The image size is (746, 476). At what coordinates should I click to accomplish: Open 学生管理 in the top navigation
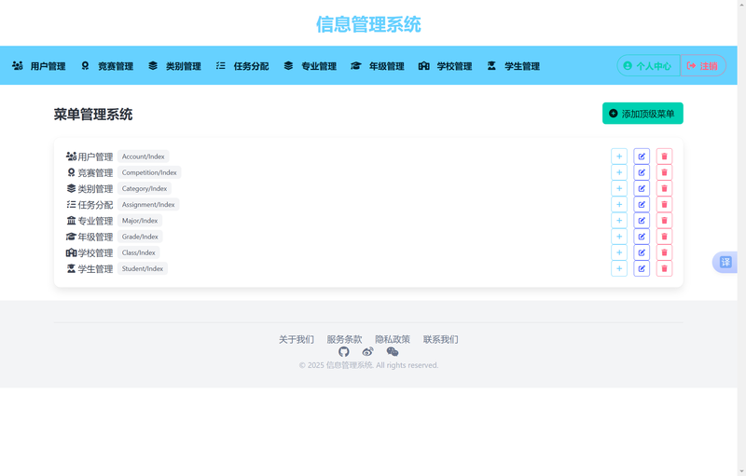click(x=514, y=66)
